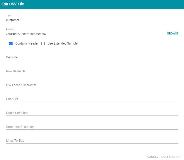Click the "Contains Header" label text
This screenshot has width=184, height=160.
27,43
